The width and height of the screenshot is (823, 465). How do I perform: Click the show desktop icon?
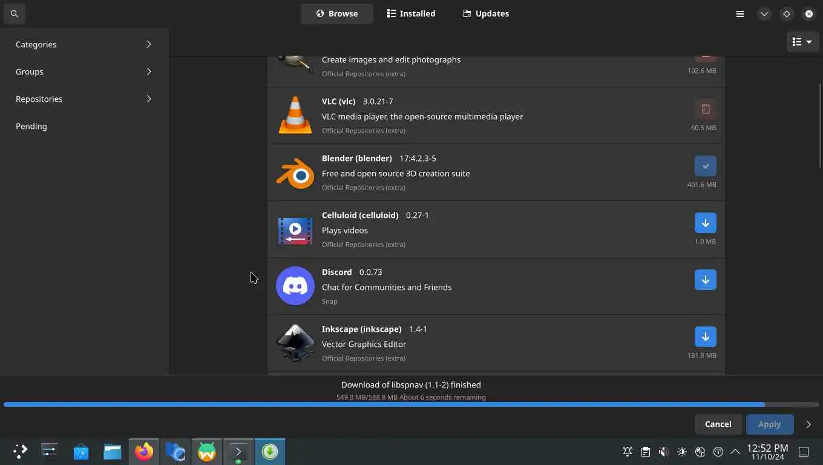click(x=804, y=452)
